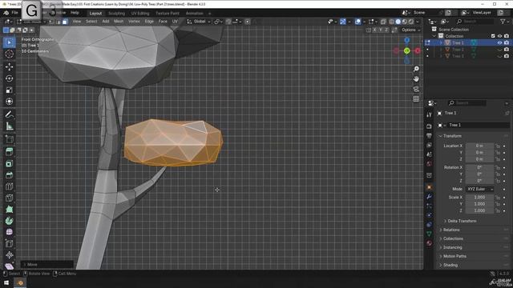Select the Loop Cut tool
The height and width of the screenshot is (288, 513).
click(9, 186)
